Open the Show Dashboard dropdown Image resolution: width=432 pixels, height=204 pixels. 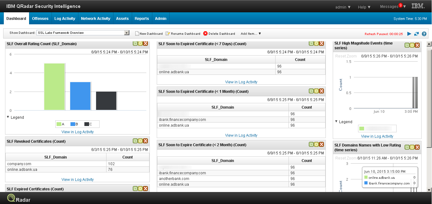point(127,33)
